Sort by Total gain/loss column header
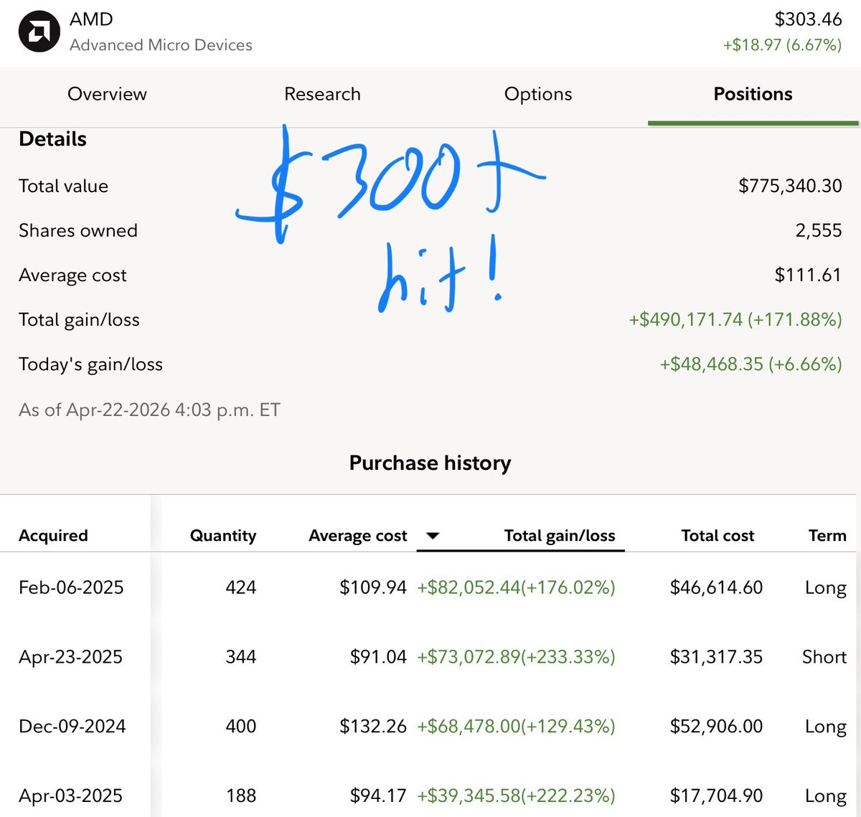The width and height of the screenshot is (861, 817). [x=560, y=536]
